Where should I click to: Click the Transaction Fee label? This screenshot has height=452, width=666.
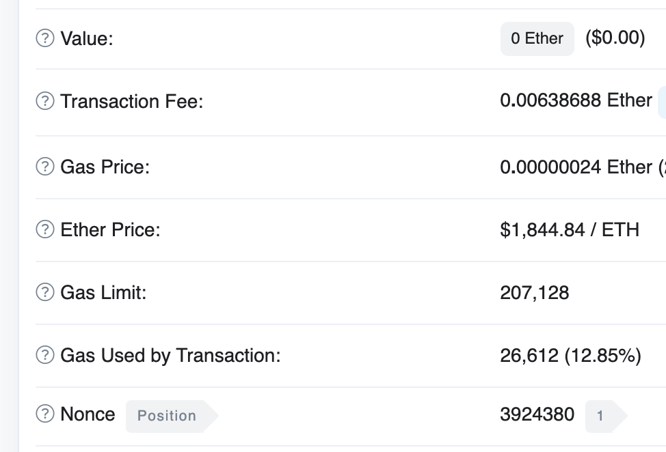(132, 101)
